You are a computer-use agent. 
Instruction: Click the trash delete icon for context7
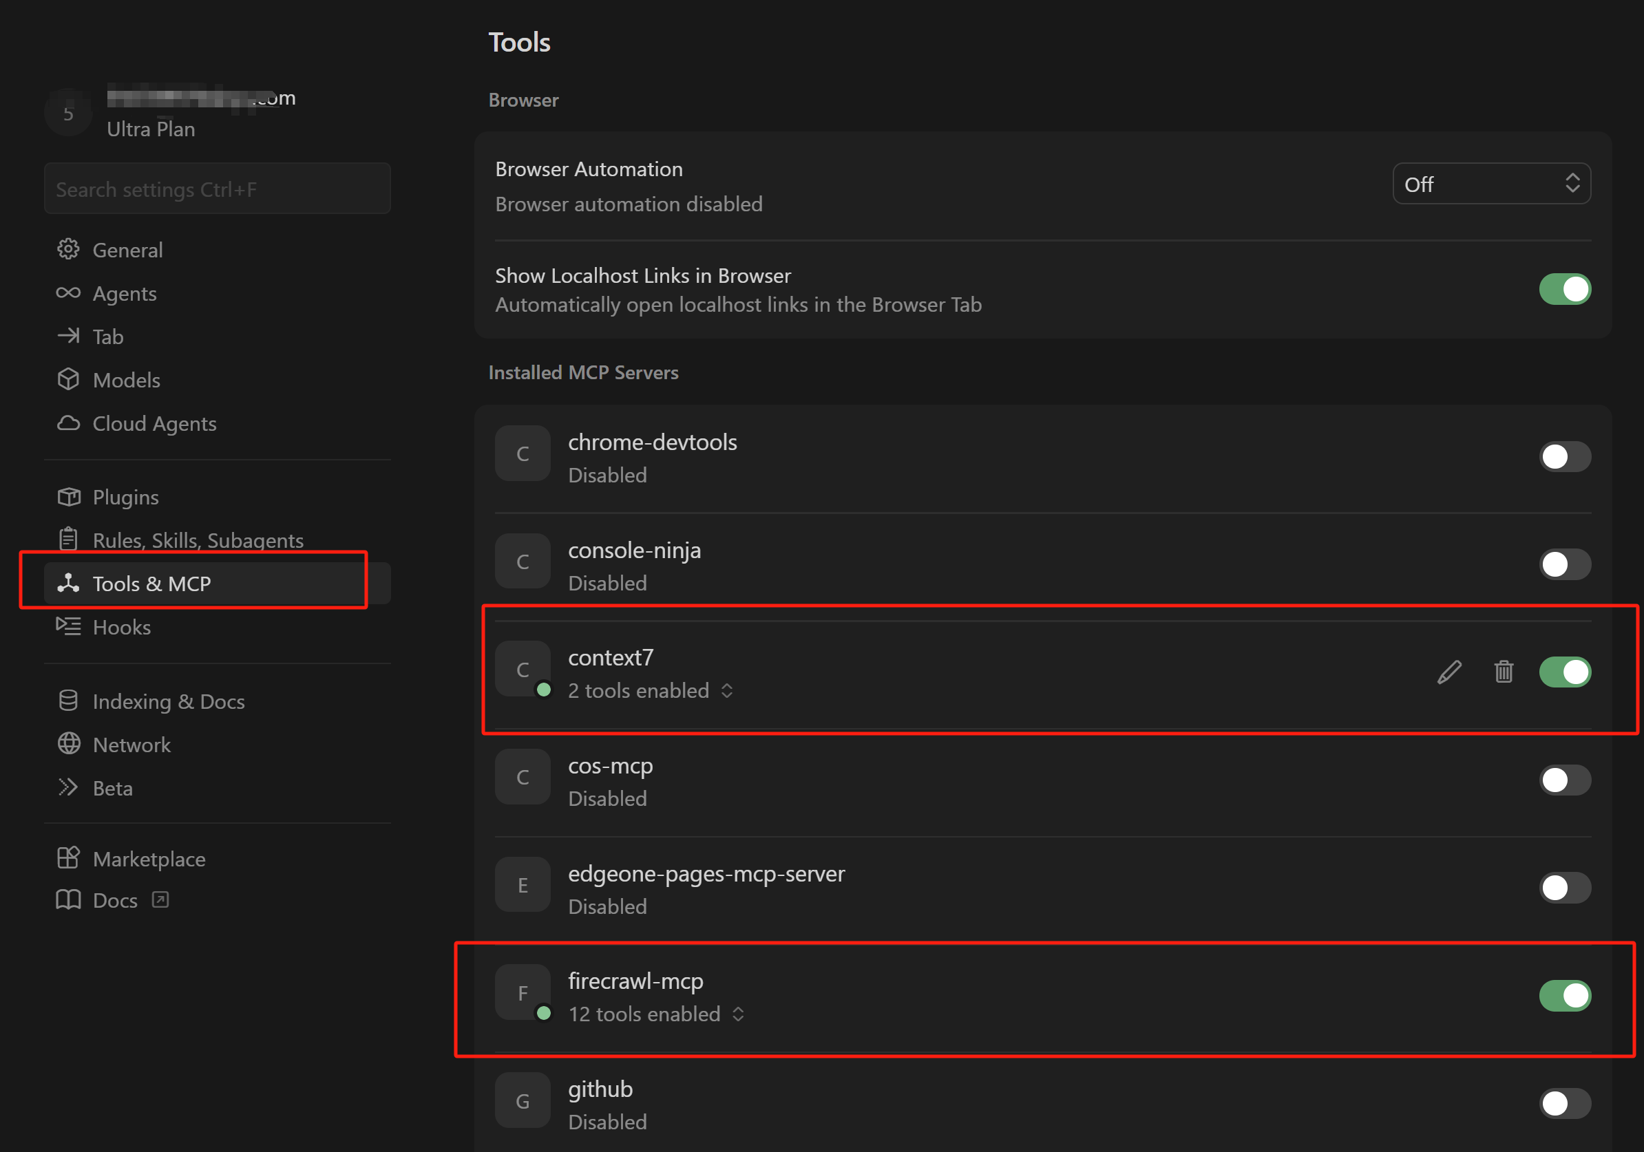click(1503, 672)
